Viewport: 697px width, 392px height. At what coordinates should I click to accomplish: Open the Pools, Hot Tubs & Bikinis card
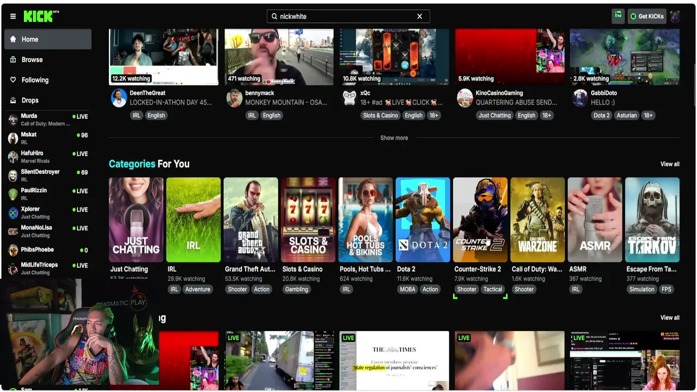pos(365,219)
